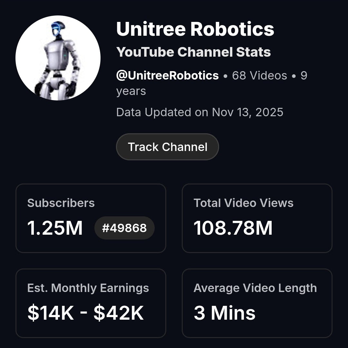
Task: Select the 3 Mins value
Action: point(224,313)
